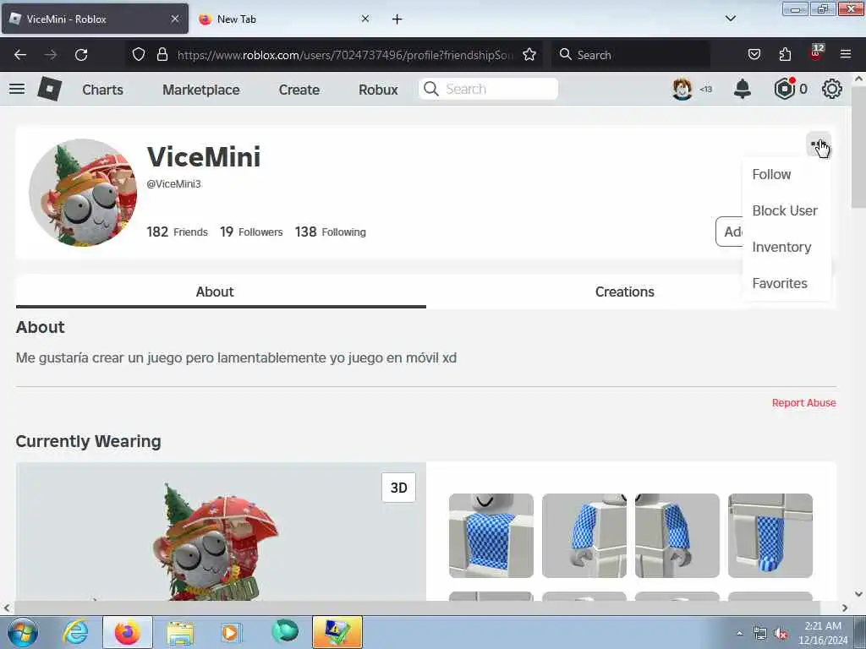Open the Pocket save icon
Screen dimensions: 866x649
(754, 55)
